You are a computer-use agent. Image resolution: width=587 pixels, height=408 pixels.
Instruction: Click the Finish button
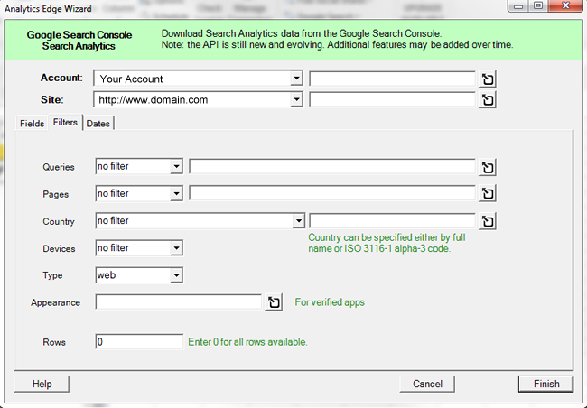click(545, 384)
